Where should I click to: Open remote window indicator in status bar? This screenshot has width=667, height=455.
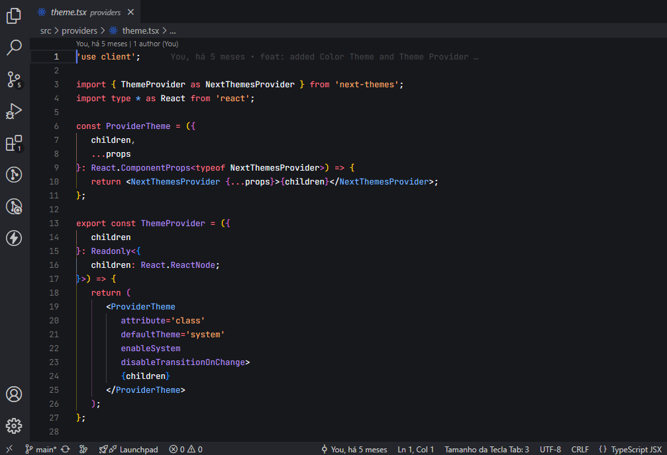(x=9, y=449)
